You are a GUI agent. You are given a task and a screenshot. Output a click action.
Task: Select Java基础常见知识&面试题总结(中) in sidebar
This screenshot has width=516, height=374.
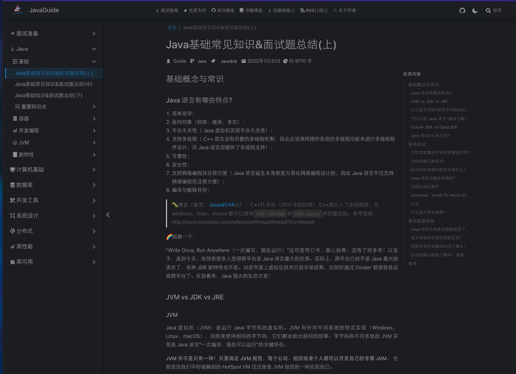pos(53,84)
